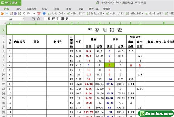Open the 开发工具 ribbon tab

[94, 9]
